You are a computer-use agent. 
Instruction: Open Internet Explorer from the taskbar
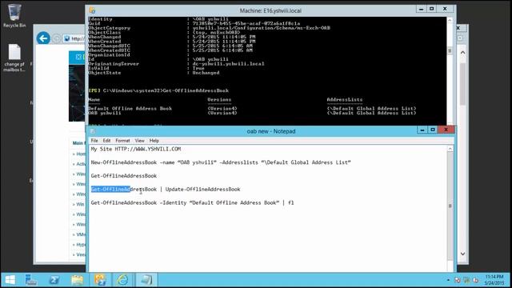click(122, 280)
